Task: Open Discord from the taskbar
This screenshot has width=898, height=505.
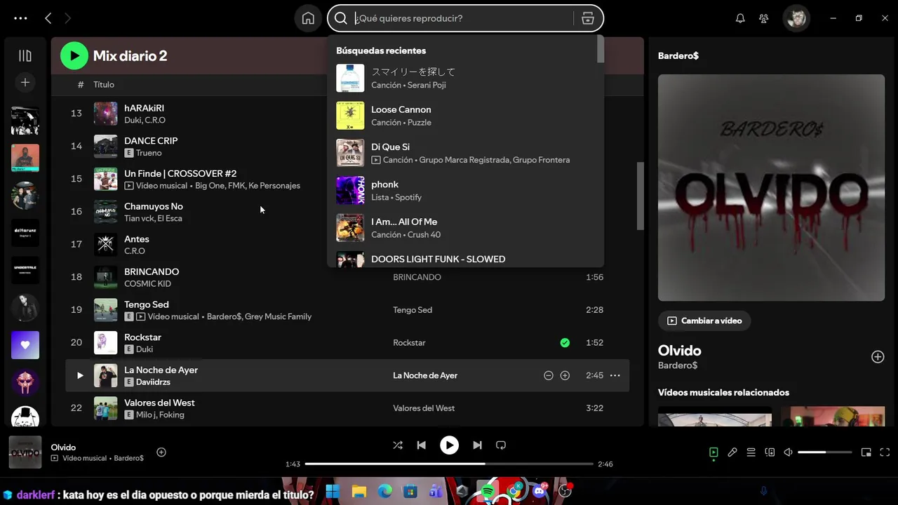Action: [540, 492]
